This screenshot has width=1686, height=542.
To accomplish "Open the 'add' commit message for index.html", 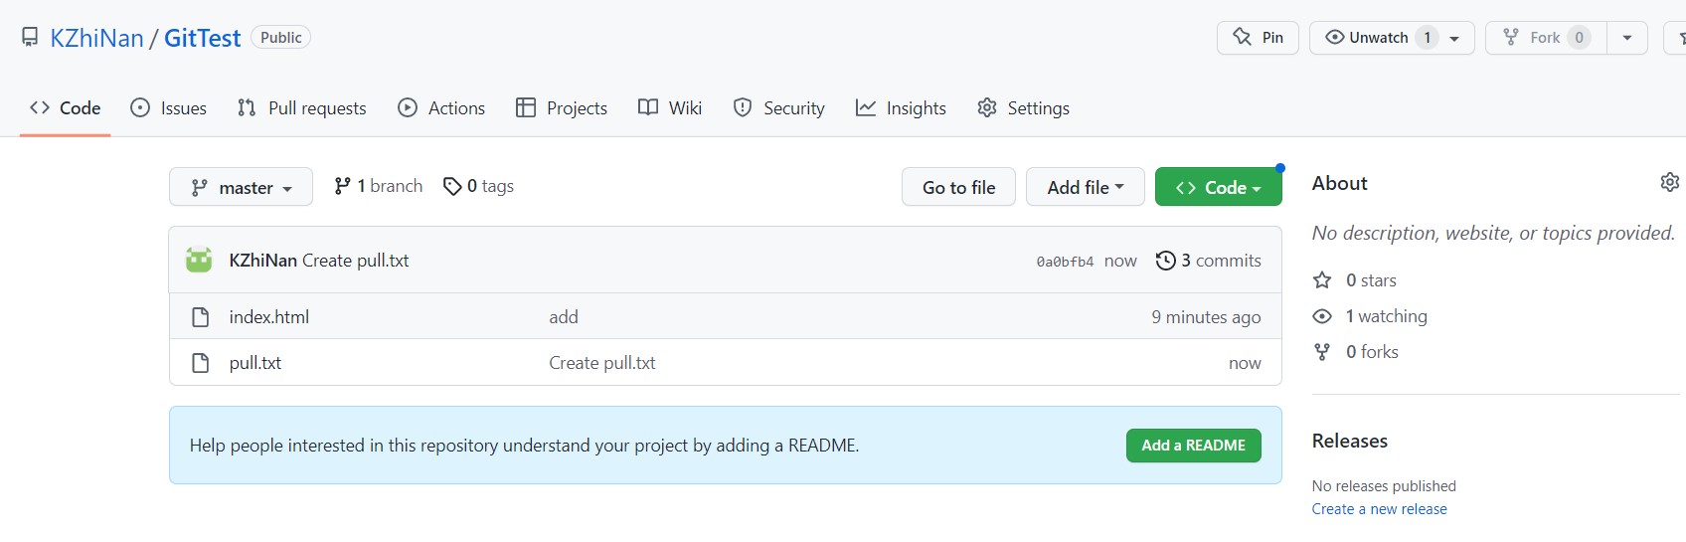I will (564, 317).
